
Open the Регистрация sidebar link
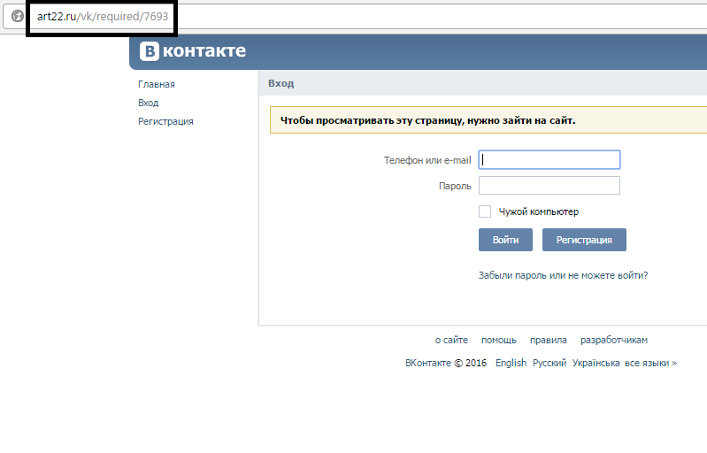tap(165, 121)
